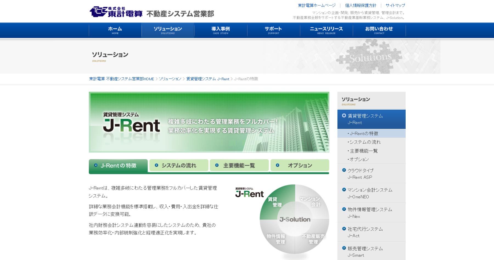Click arrow icon on オプション tab
This screenshot has height=260, width=494.
coord(277,165)
